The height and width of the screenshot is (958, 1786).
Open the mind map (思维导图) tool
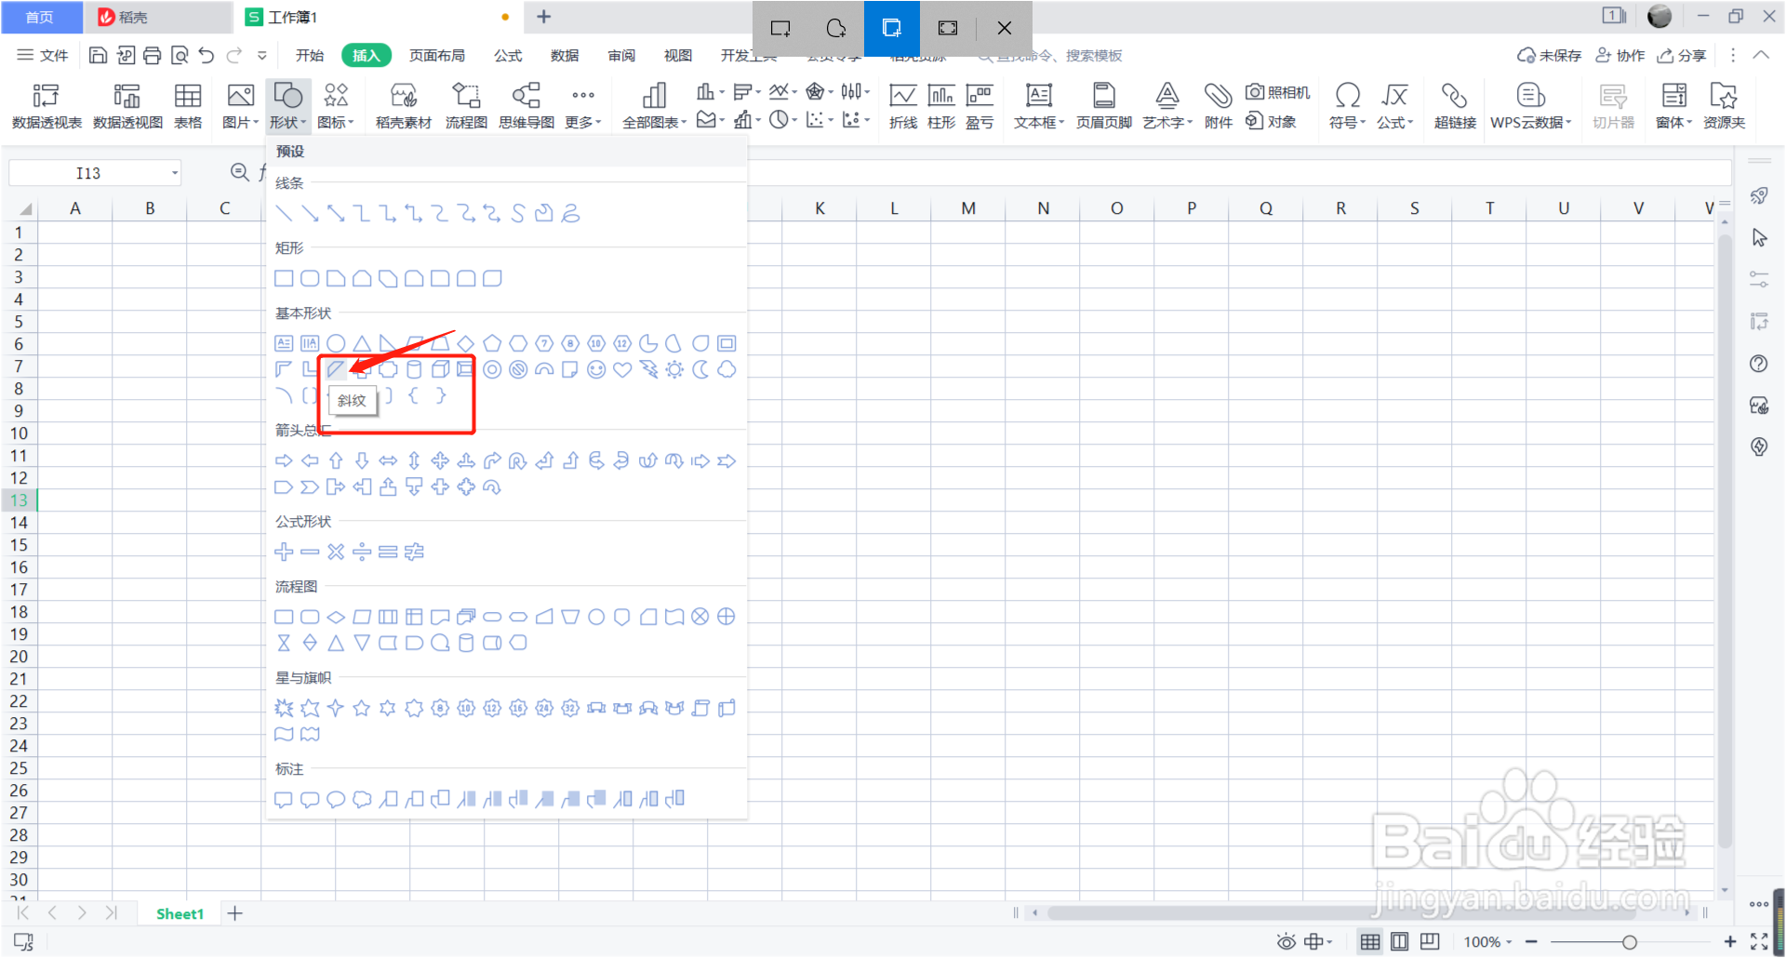click(526, 105)
